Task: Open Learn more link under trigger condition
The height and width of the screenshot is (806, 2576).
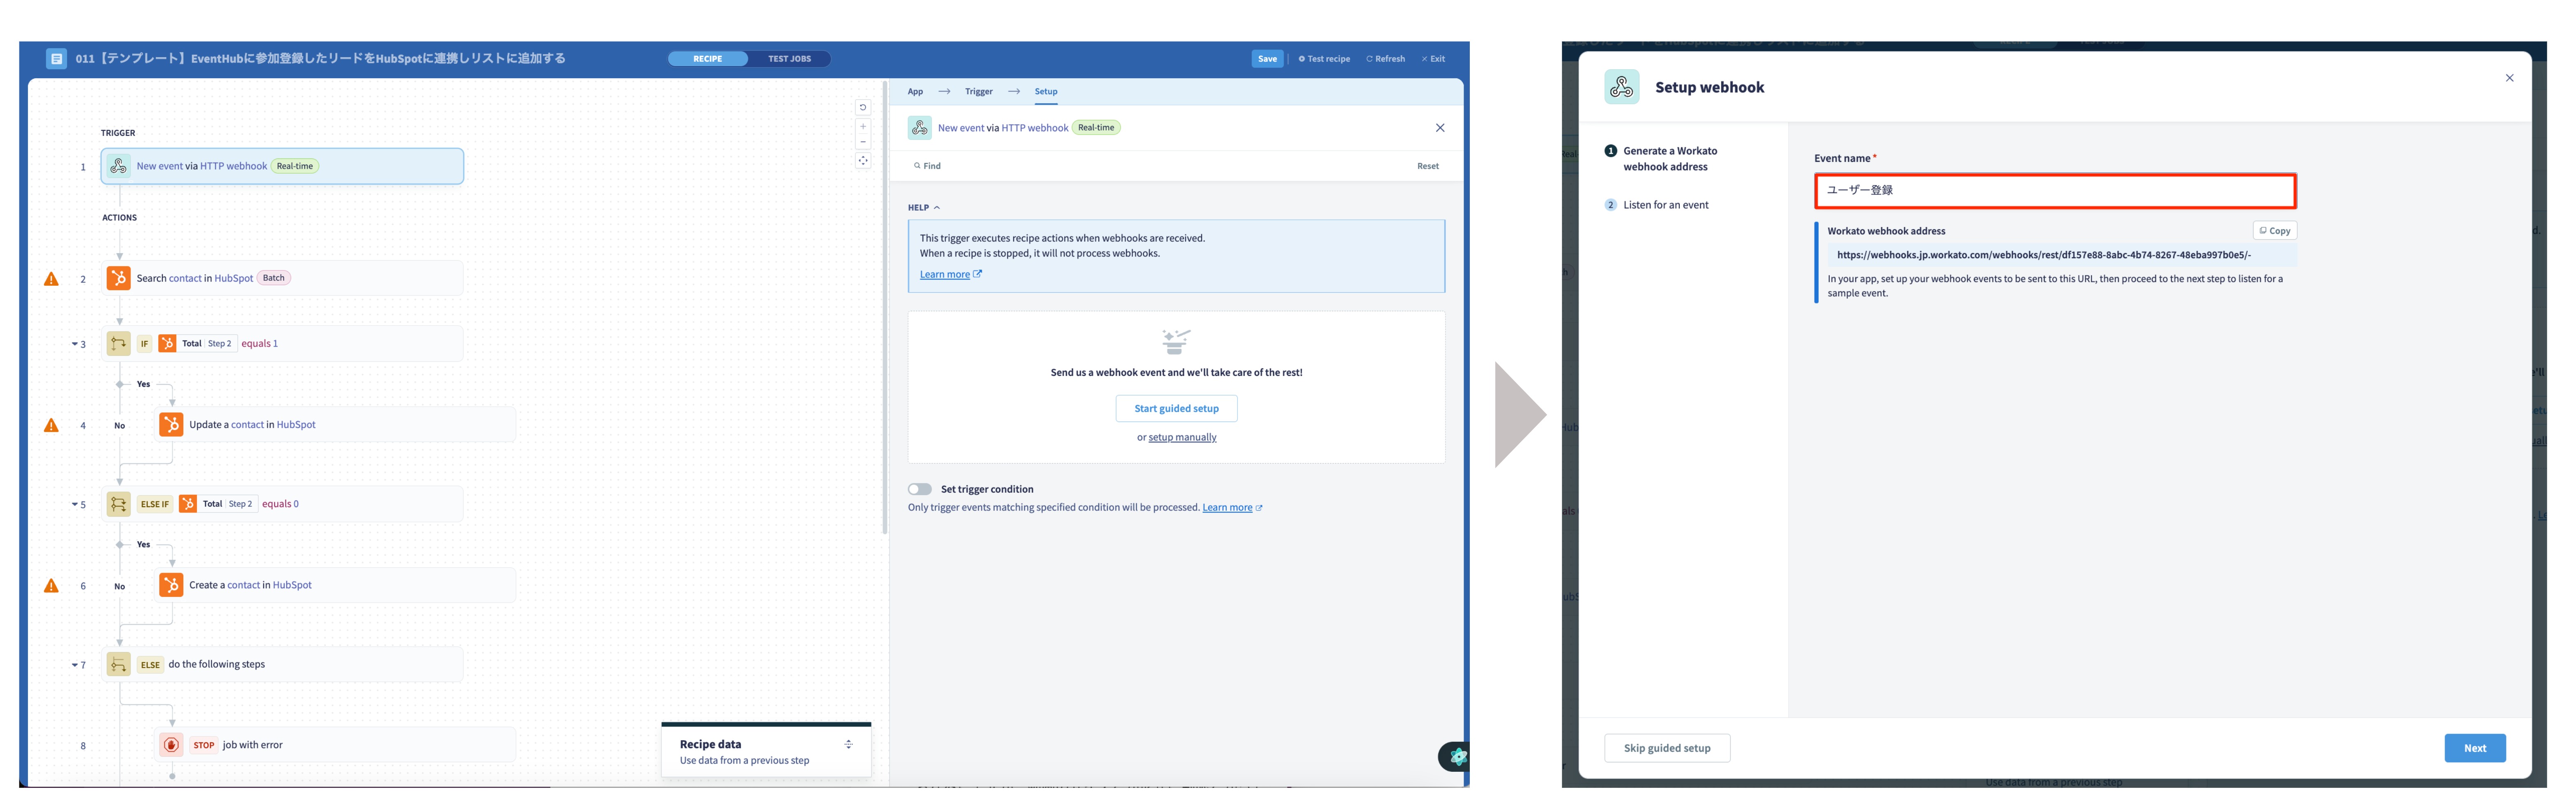Action: [1232, 508]
